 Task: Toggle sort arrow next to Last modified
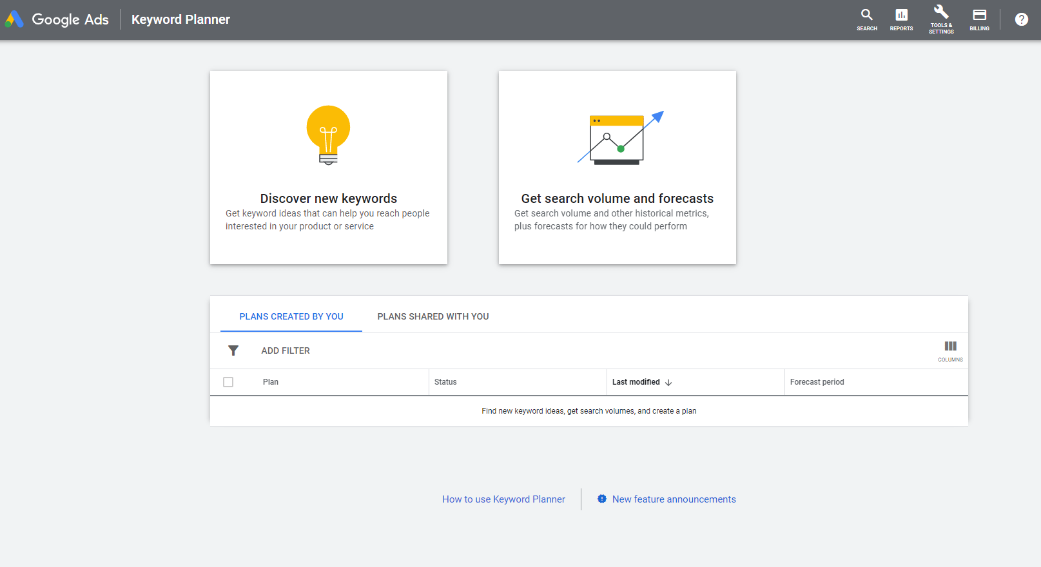pos(668,382)
